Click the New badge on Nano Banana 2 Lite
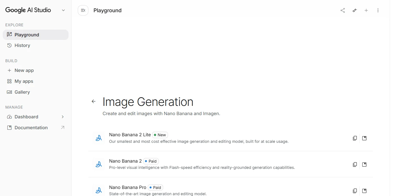 pos(160,135)
